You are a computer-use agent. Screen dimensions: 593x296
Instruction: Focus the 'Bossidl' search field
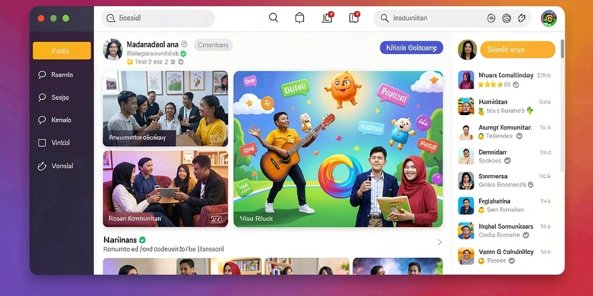coord(158,18)
